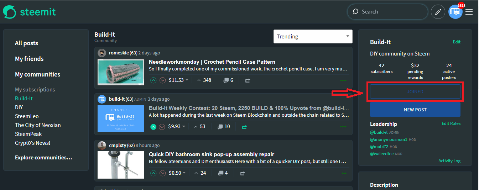Go to SteemLeo community in sidebar
Viewport: 479px width, 190px height.
coord(27,116)
